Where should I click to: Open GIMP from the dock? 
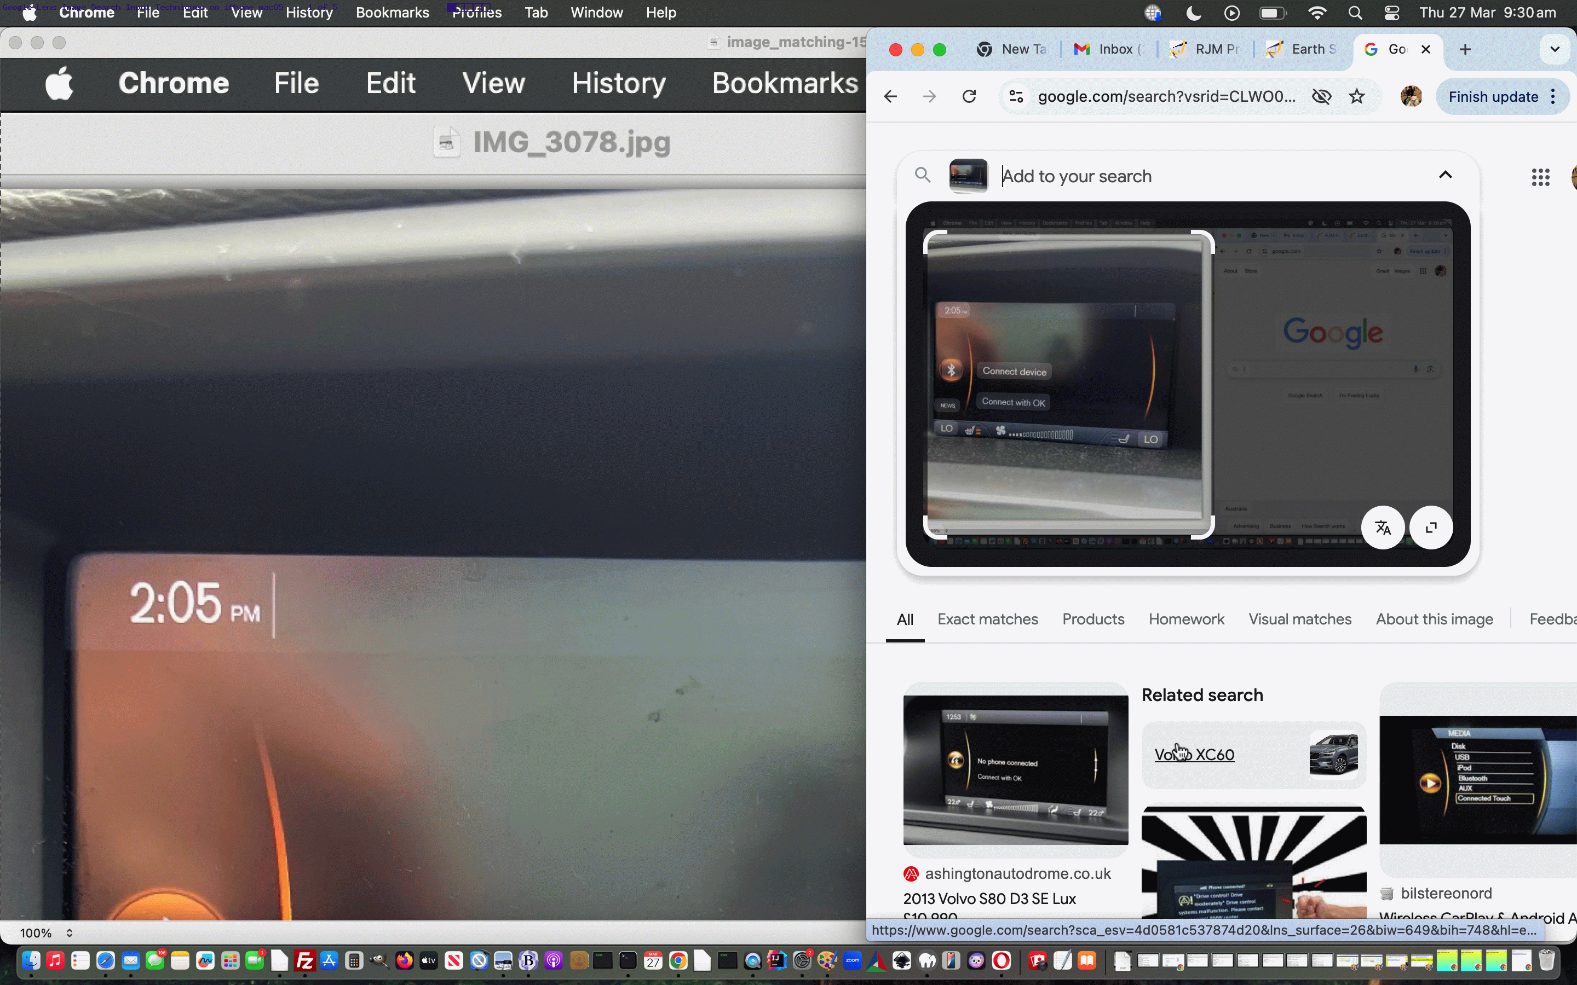click(378, 960)
